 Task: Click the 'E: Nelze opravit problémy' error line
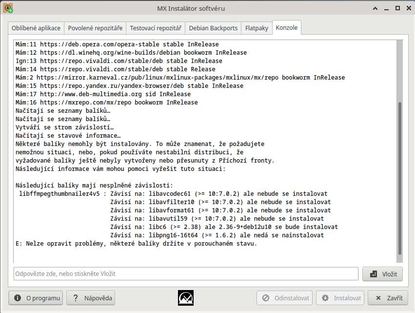coord(137,243)
